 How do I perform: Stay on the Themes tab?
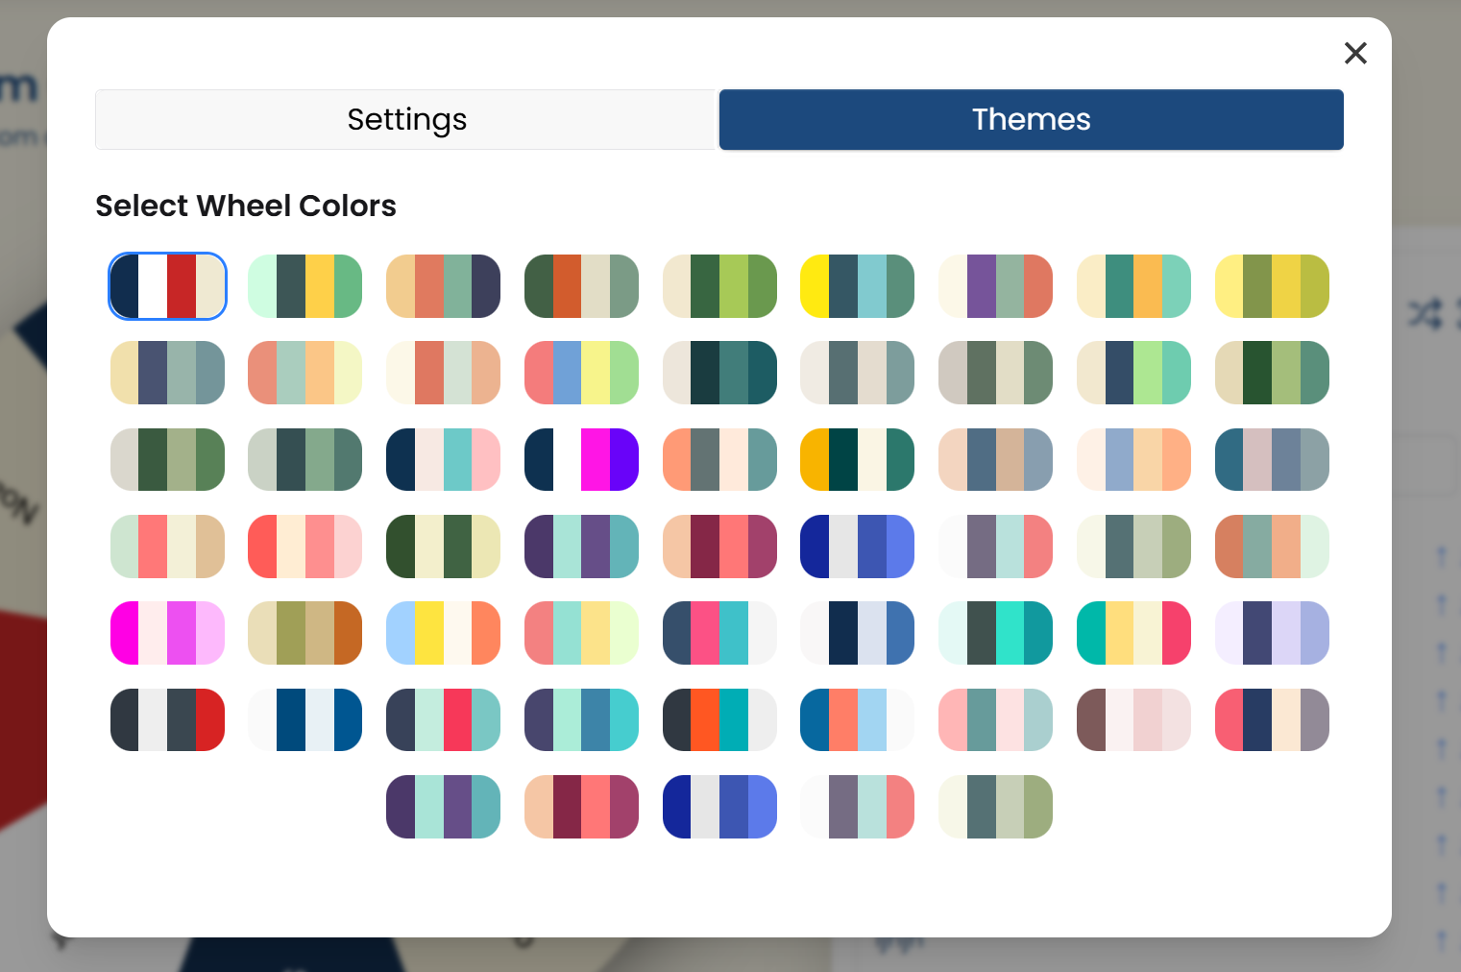point(1031,119)
